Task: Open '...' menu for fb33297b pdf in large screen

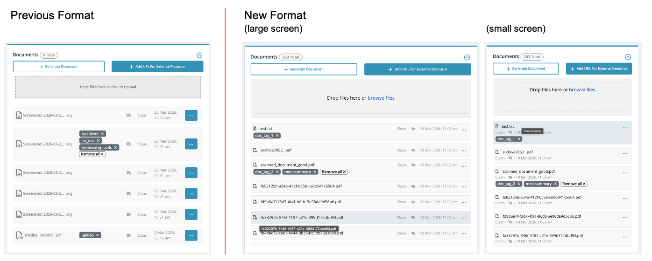Action: (x=464, y=218)
